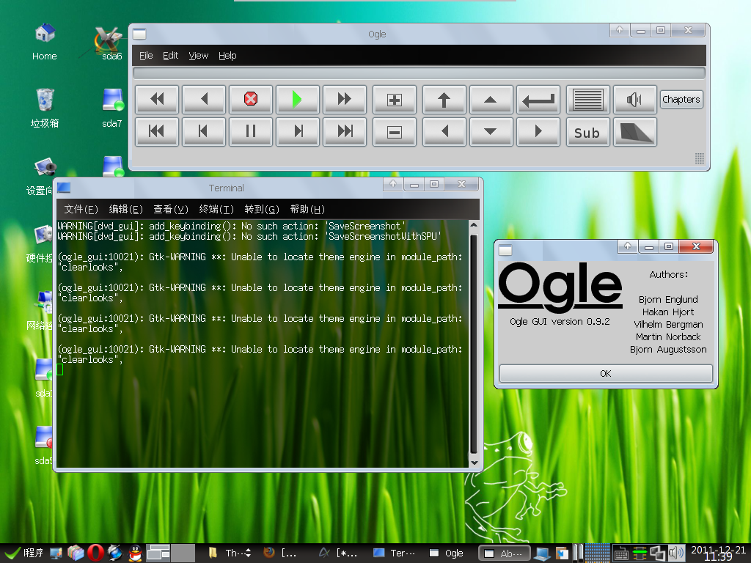Open the terminal 文件(F) menu
The image size is (751, 563).
pyautogui.click(x=81, y=209)
